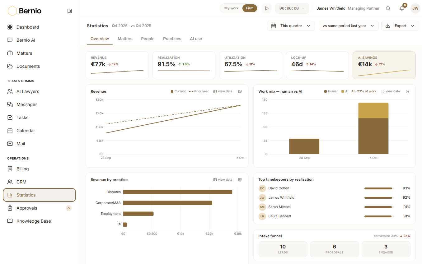
Task: Select James Whitfield timekeeper row
Action: [x=335, y=197]
